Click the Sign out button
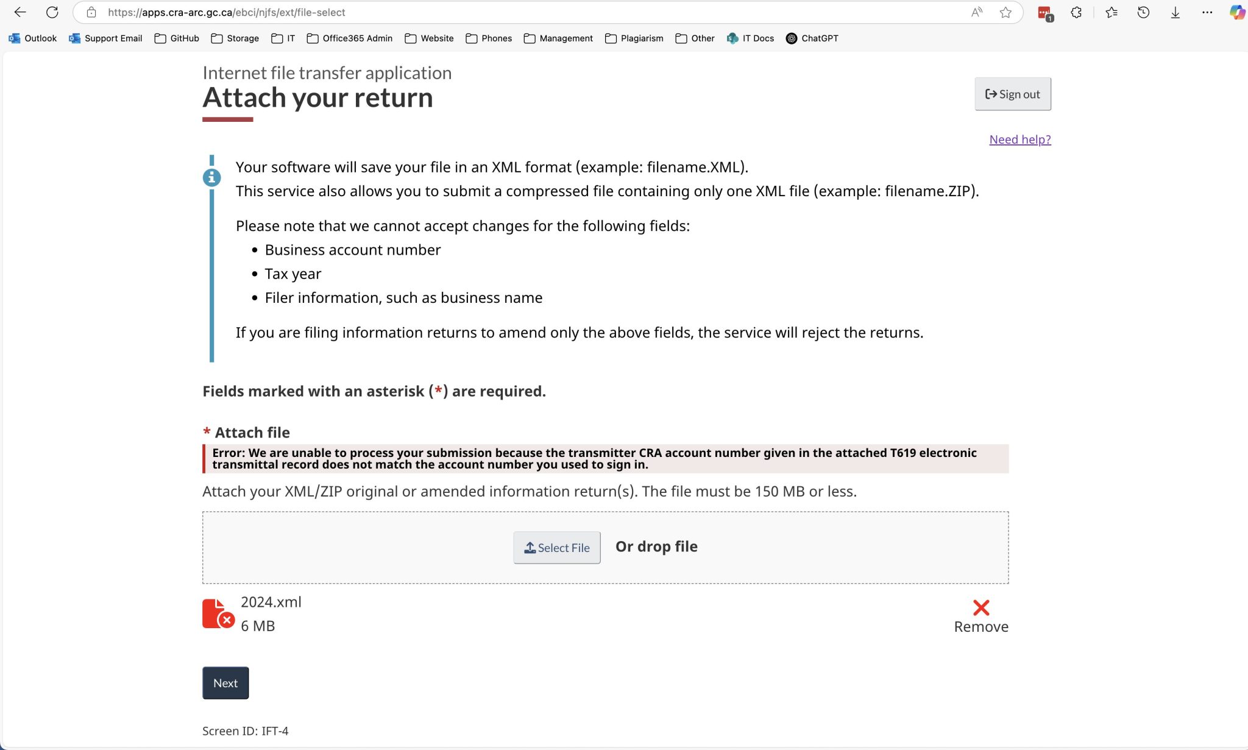 click(1013, 94)
